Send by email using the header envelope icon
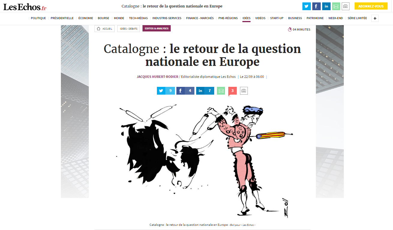 pos(336,6)
